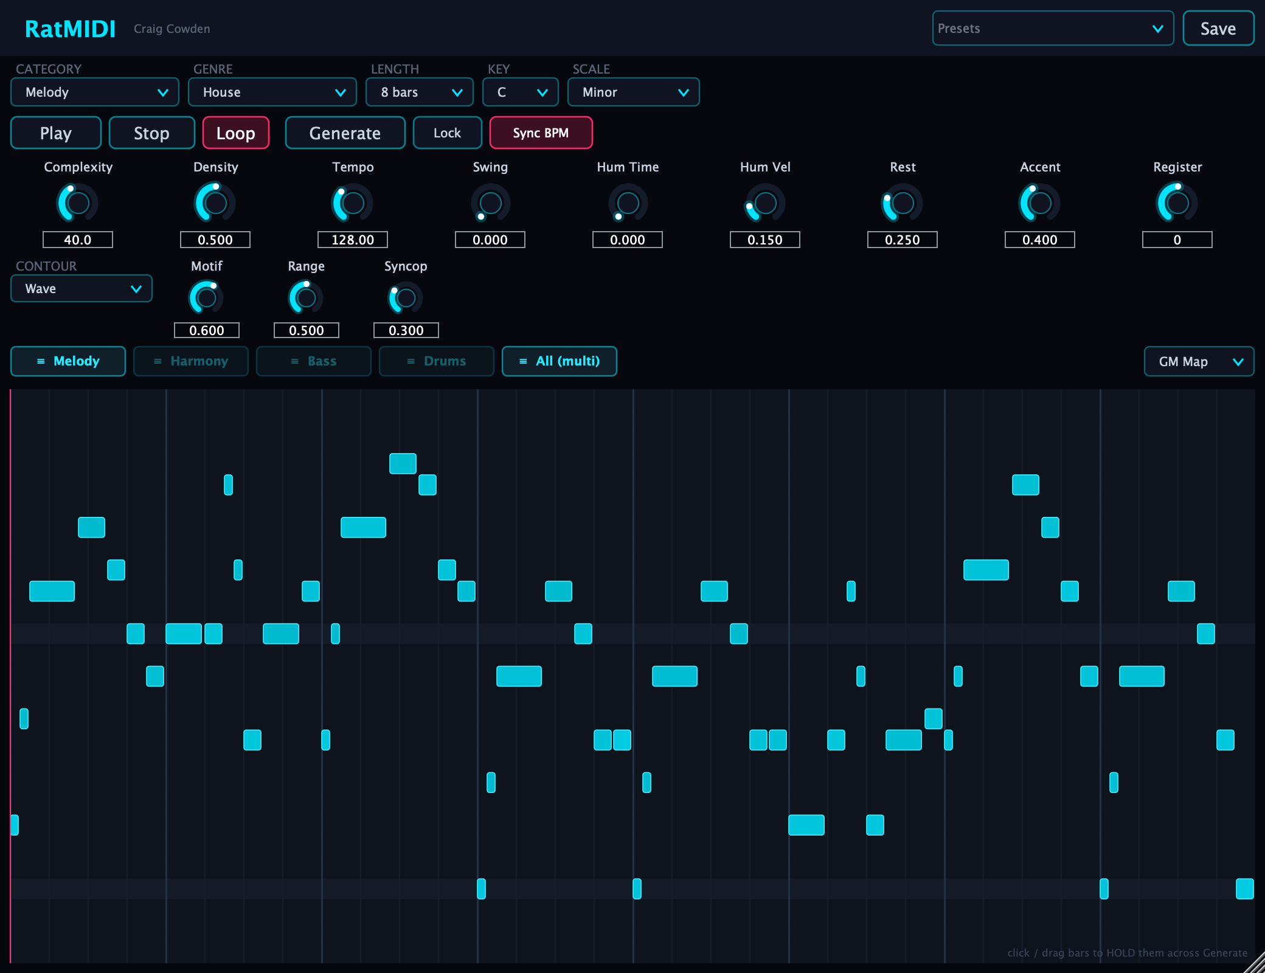Click the window resize grip corner

(1255, 963)
